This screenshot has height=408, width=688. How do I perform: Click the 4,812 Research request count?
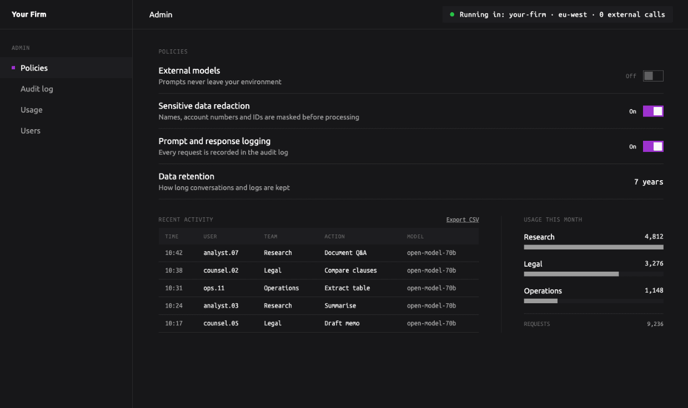[654, 237]
